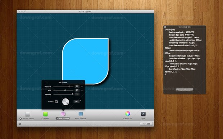Click the '.yourstyle {' line
The height and width of the screenshot is (139, 223).
pyautogui.click(x=170, y=30)
